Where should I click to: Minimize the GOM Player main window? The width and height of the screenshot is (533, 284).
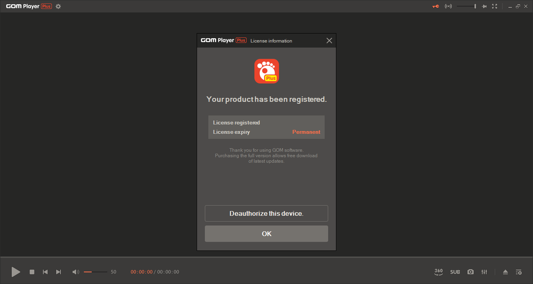pos(511,6)
